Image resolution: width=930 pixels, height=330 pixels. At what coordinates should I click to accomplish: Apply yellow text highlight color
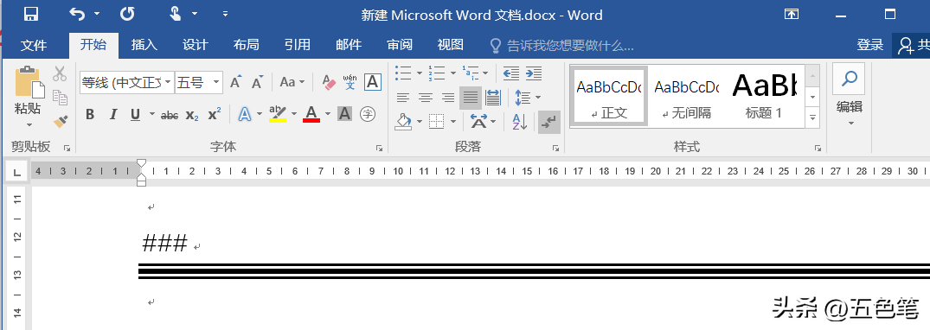(x=278, y=114)
